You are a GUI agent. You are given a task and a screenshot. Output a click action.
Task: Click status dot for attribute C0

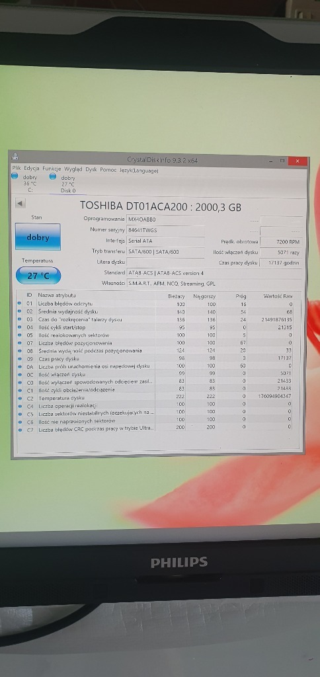[x=19, y=382]
